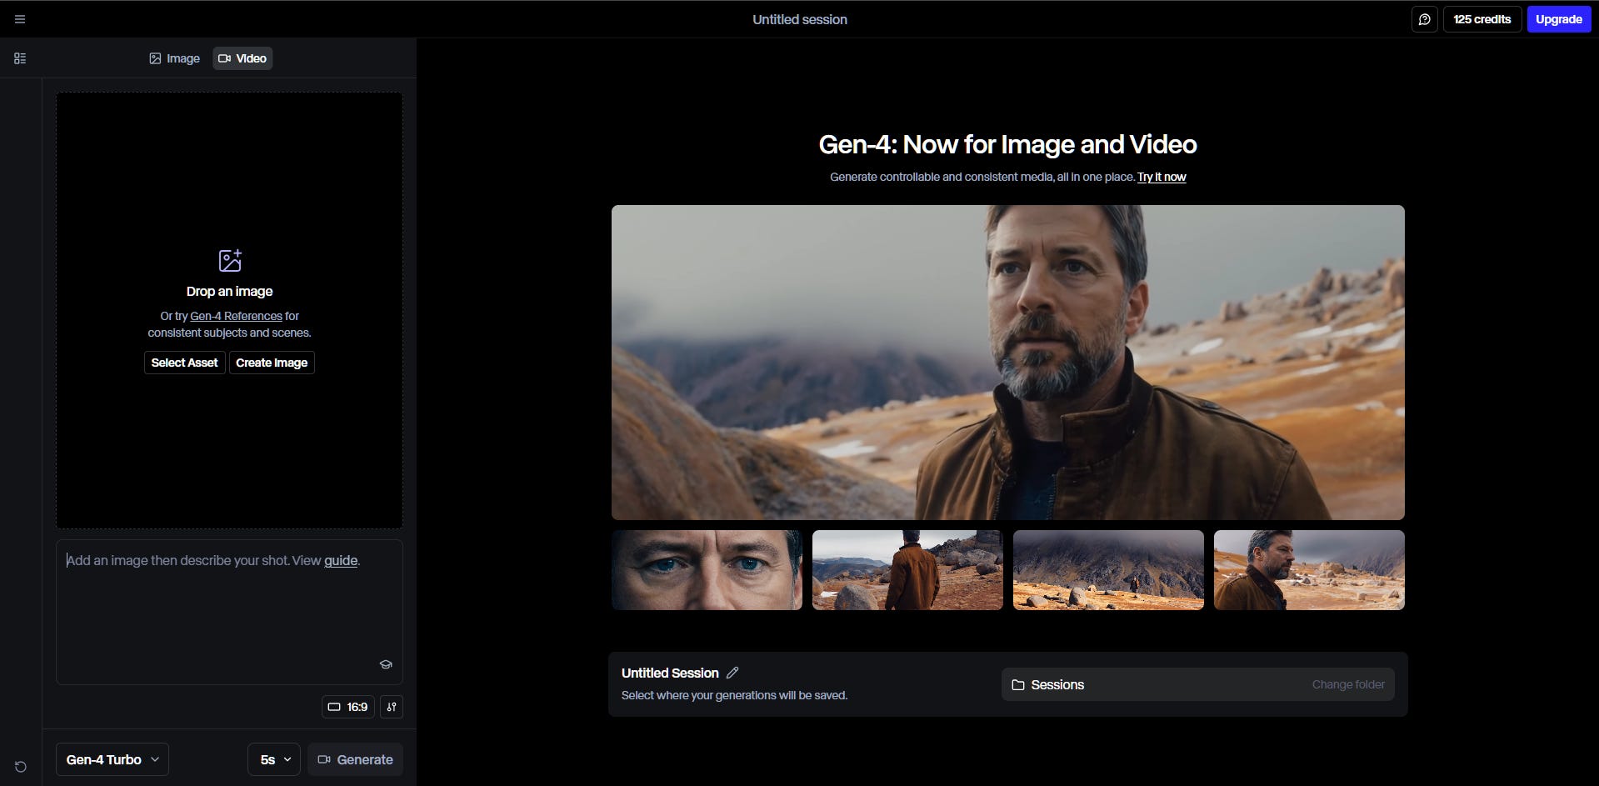Click the Untitled session title at top
This screenshot has width=1599, height=786.
click(800, 19)
